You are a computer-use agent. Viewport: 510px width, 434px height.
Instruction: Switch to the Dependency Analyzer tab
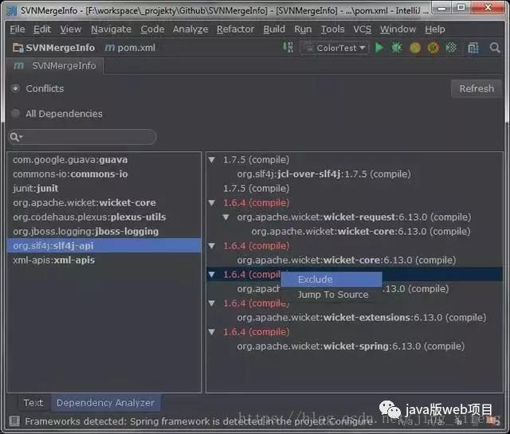click(x=105, y=403)
